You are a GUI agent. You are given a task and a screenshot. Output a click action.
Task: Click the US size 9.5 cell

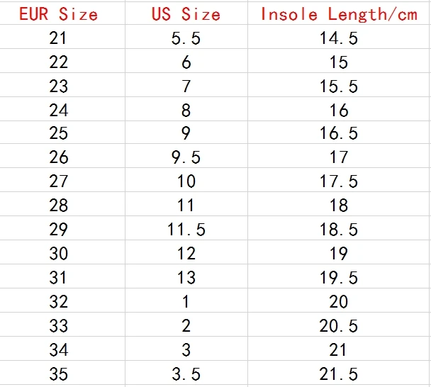(x=186, y=156)
